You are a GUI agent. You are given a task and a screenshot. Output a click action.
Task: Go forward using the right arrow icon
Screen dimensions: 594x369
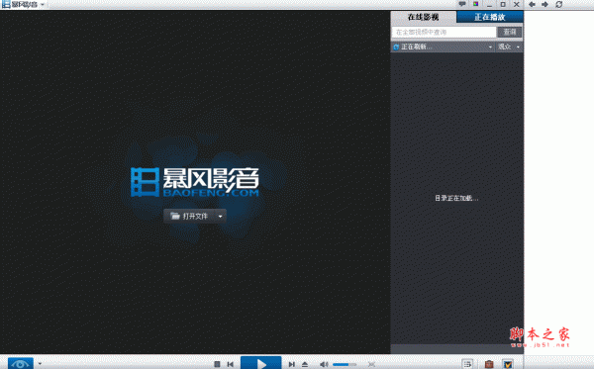(544, 4)
